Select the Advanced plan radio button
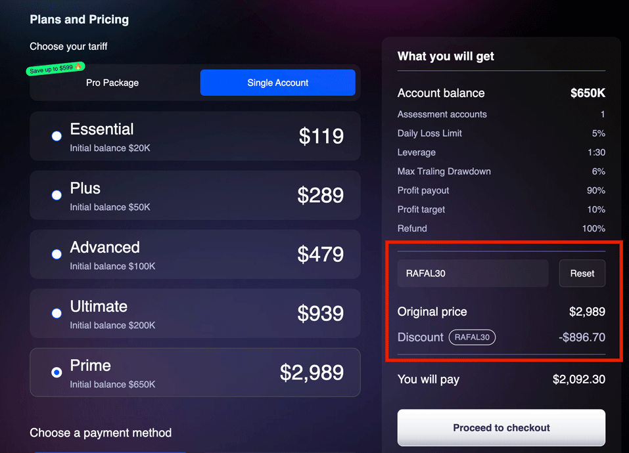Viewport: 629px width, 453px height. pyautogui.click(x=57, y=254)
